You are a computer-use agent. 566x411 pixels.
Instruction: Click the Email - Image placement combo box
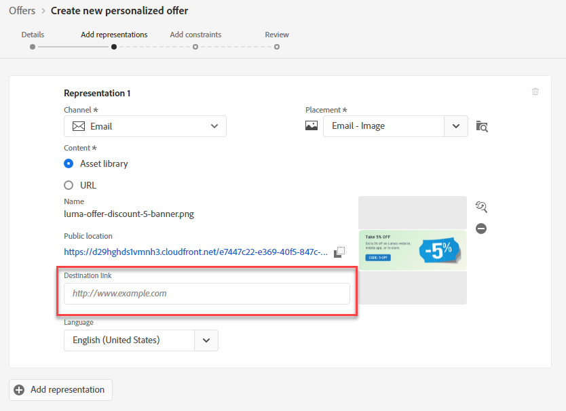(383, 126)
